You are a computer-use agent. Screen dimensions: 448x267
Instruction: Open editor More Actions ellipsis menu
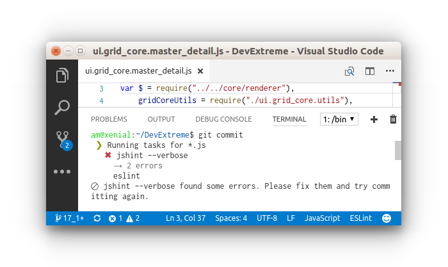tap(390, 71)
